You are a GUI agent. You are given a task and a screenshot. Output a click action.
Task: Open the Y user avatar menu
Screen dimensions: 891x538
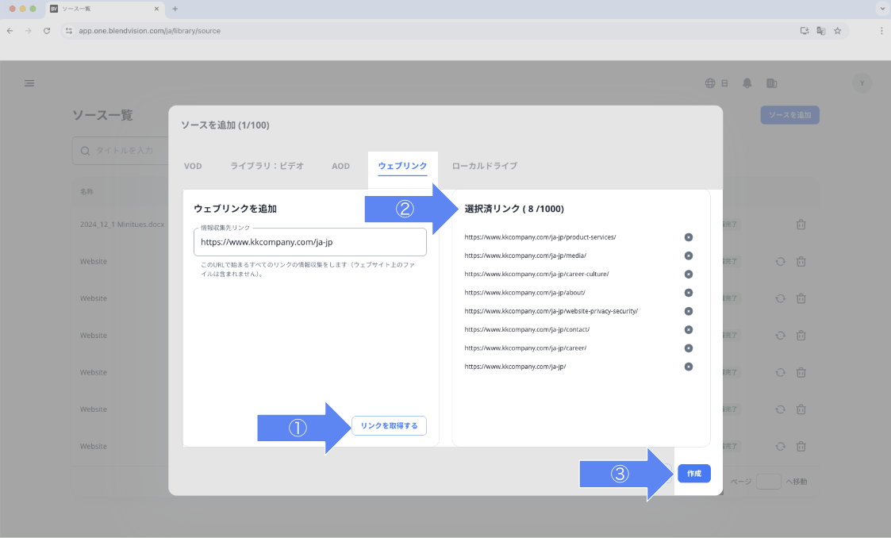(x=862, y=83)
